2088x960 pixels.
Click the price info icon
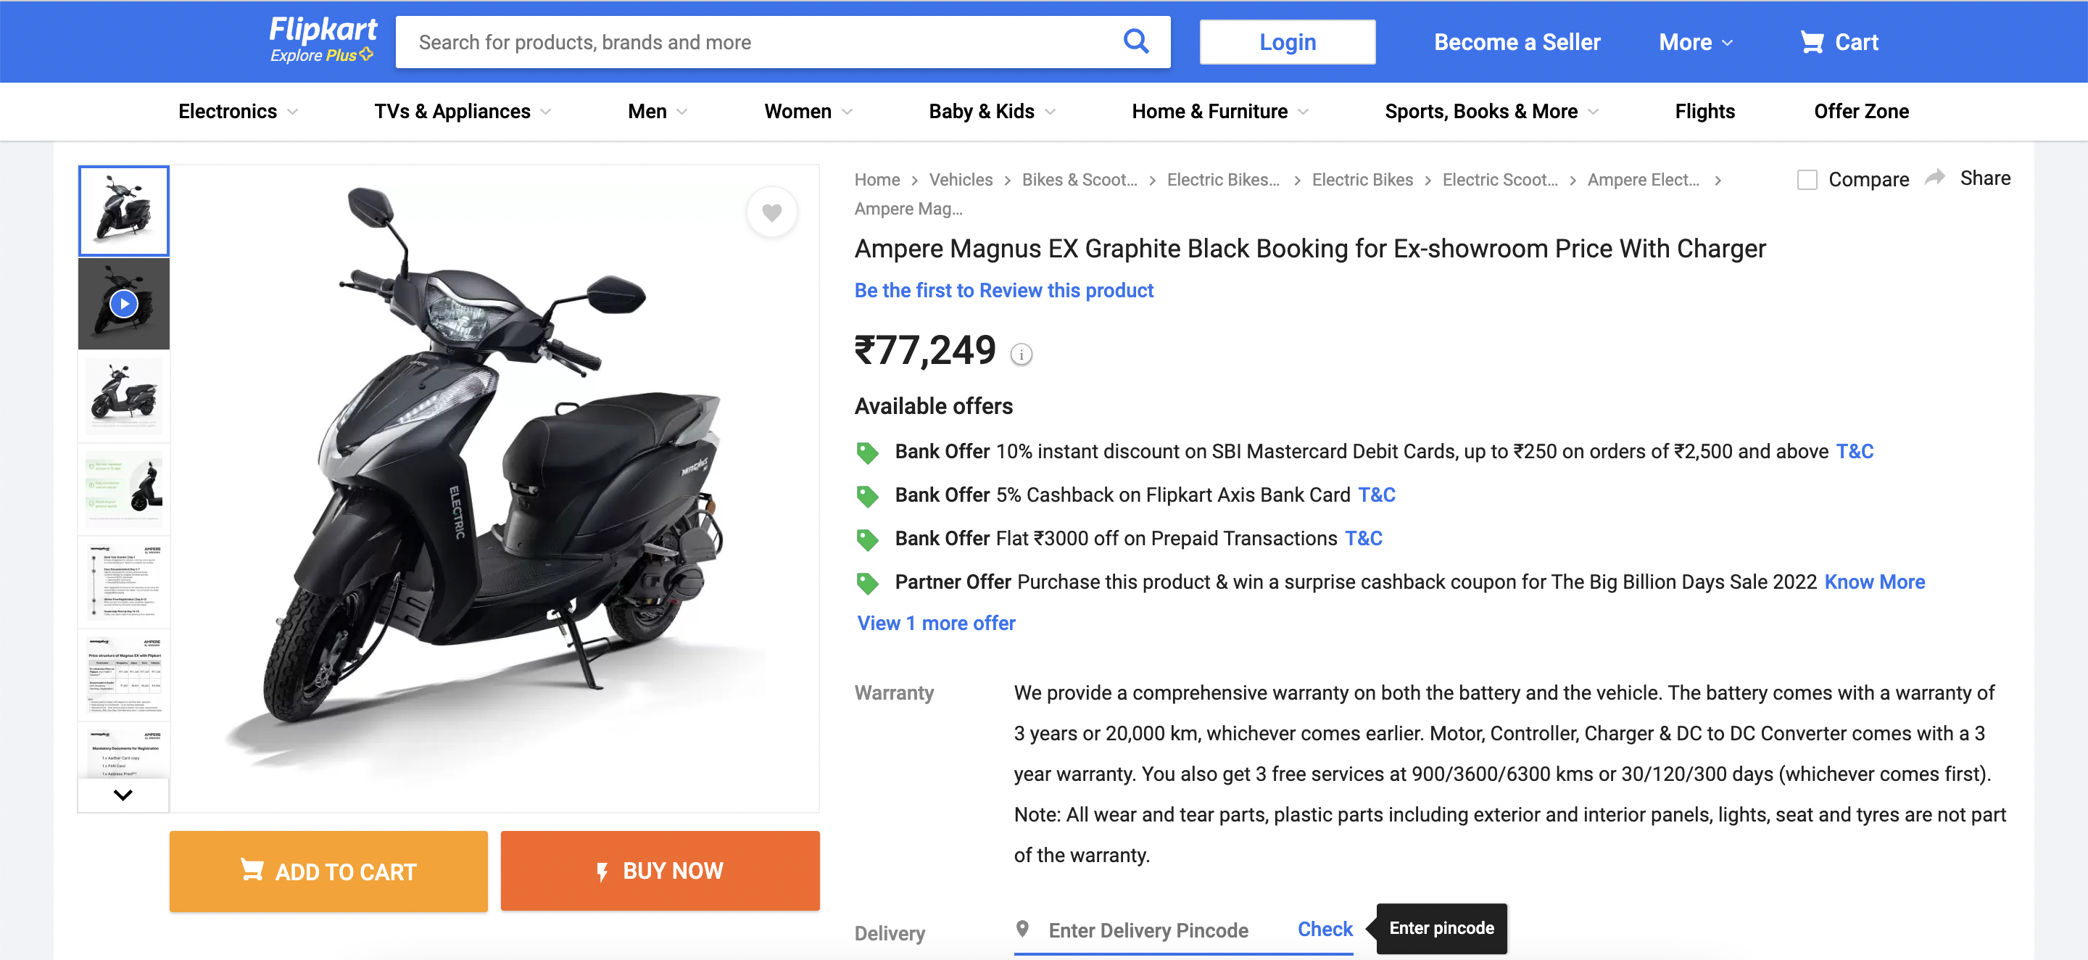click(x=1022, y=355)
